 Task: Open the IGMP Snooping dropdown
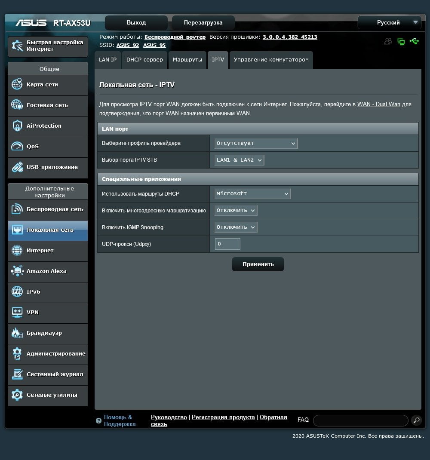(x=236, y=227)
